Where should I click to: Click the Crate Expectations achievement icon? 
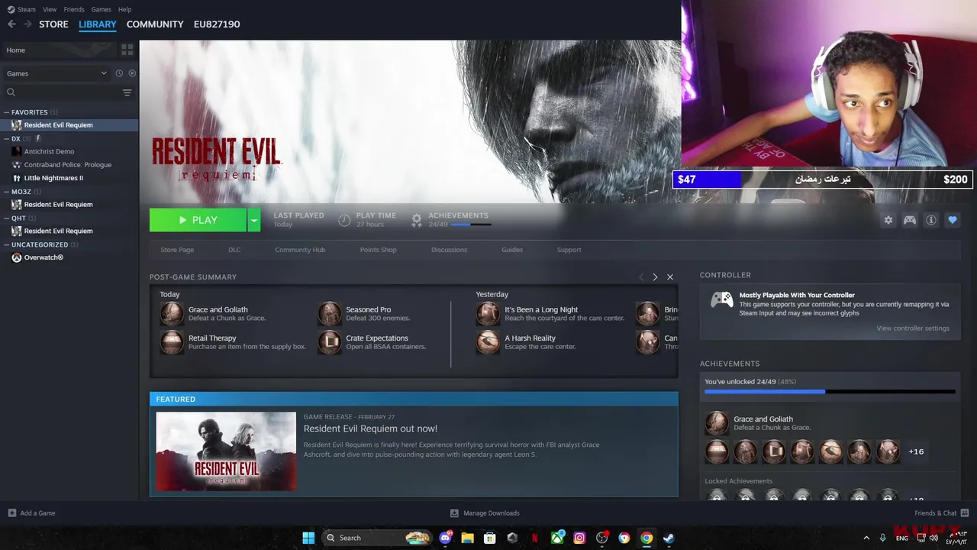(x=330, y=342)
